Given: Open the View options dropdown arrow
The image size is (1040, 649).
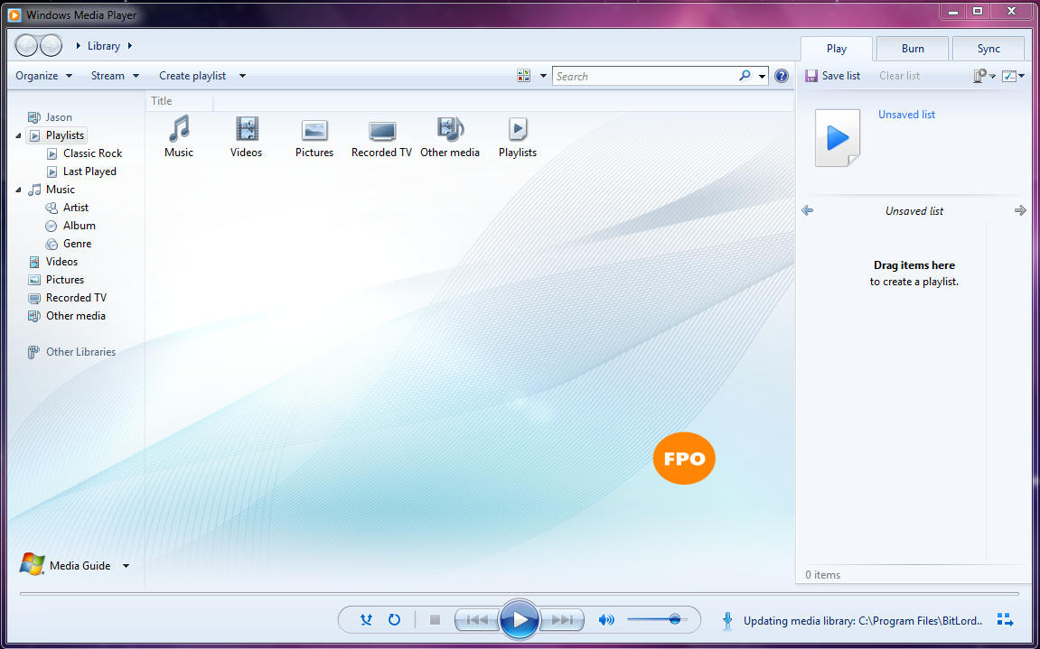Looking at the screenshot, I should tap(543, 76).
